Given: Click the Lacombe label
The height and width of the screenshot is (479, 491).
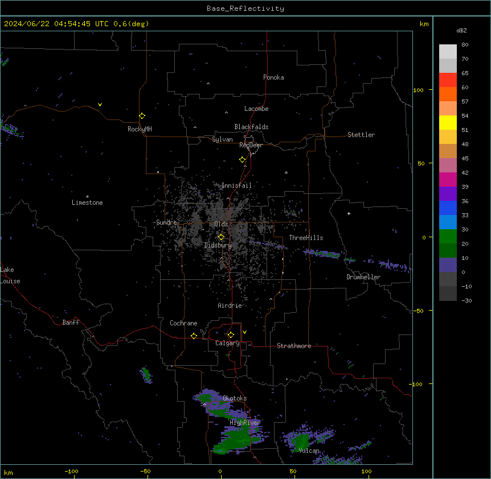Looking at the screenshot, I should coord(256,109).
